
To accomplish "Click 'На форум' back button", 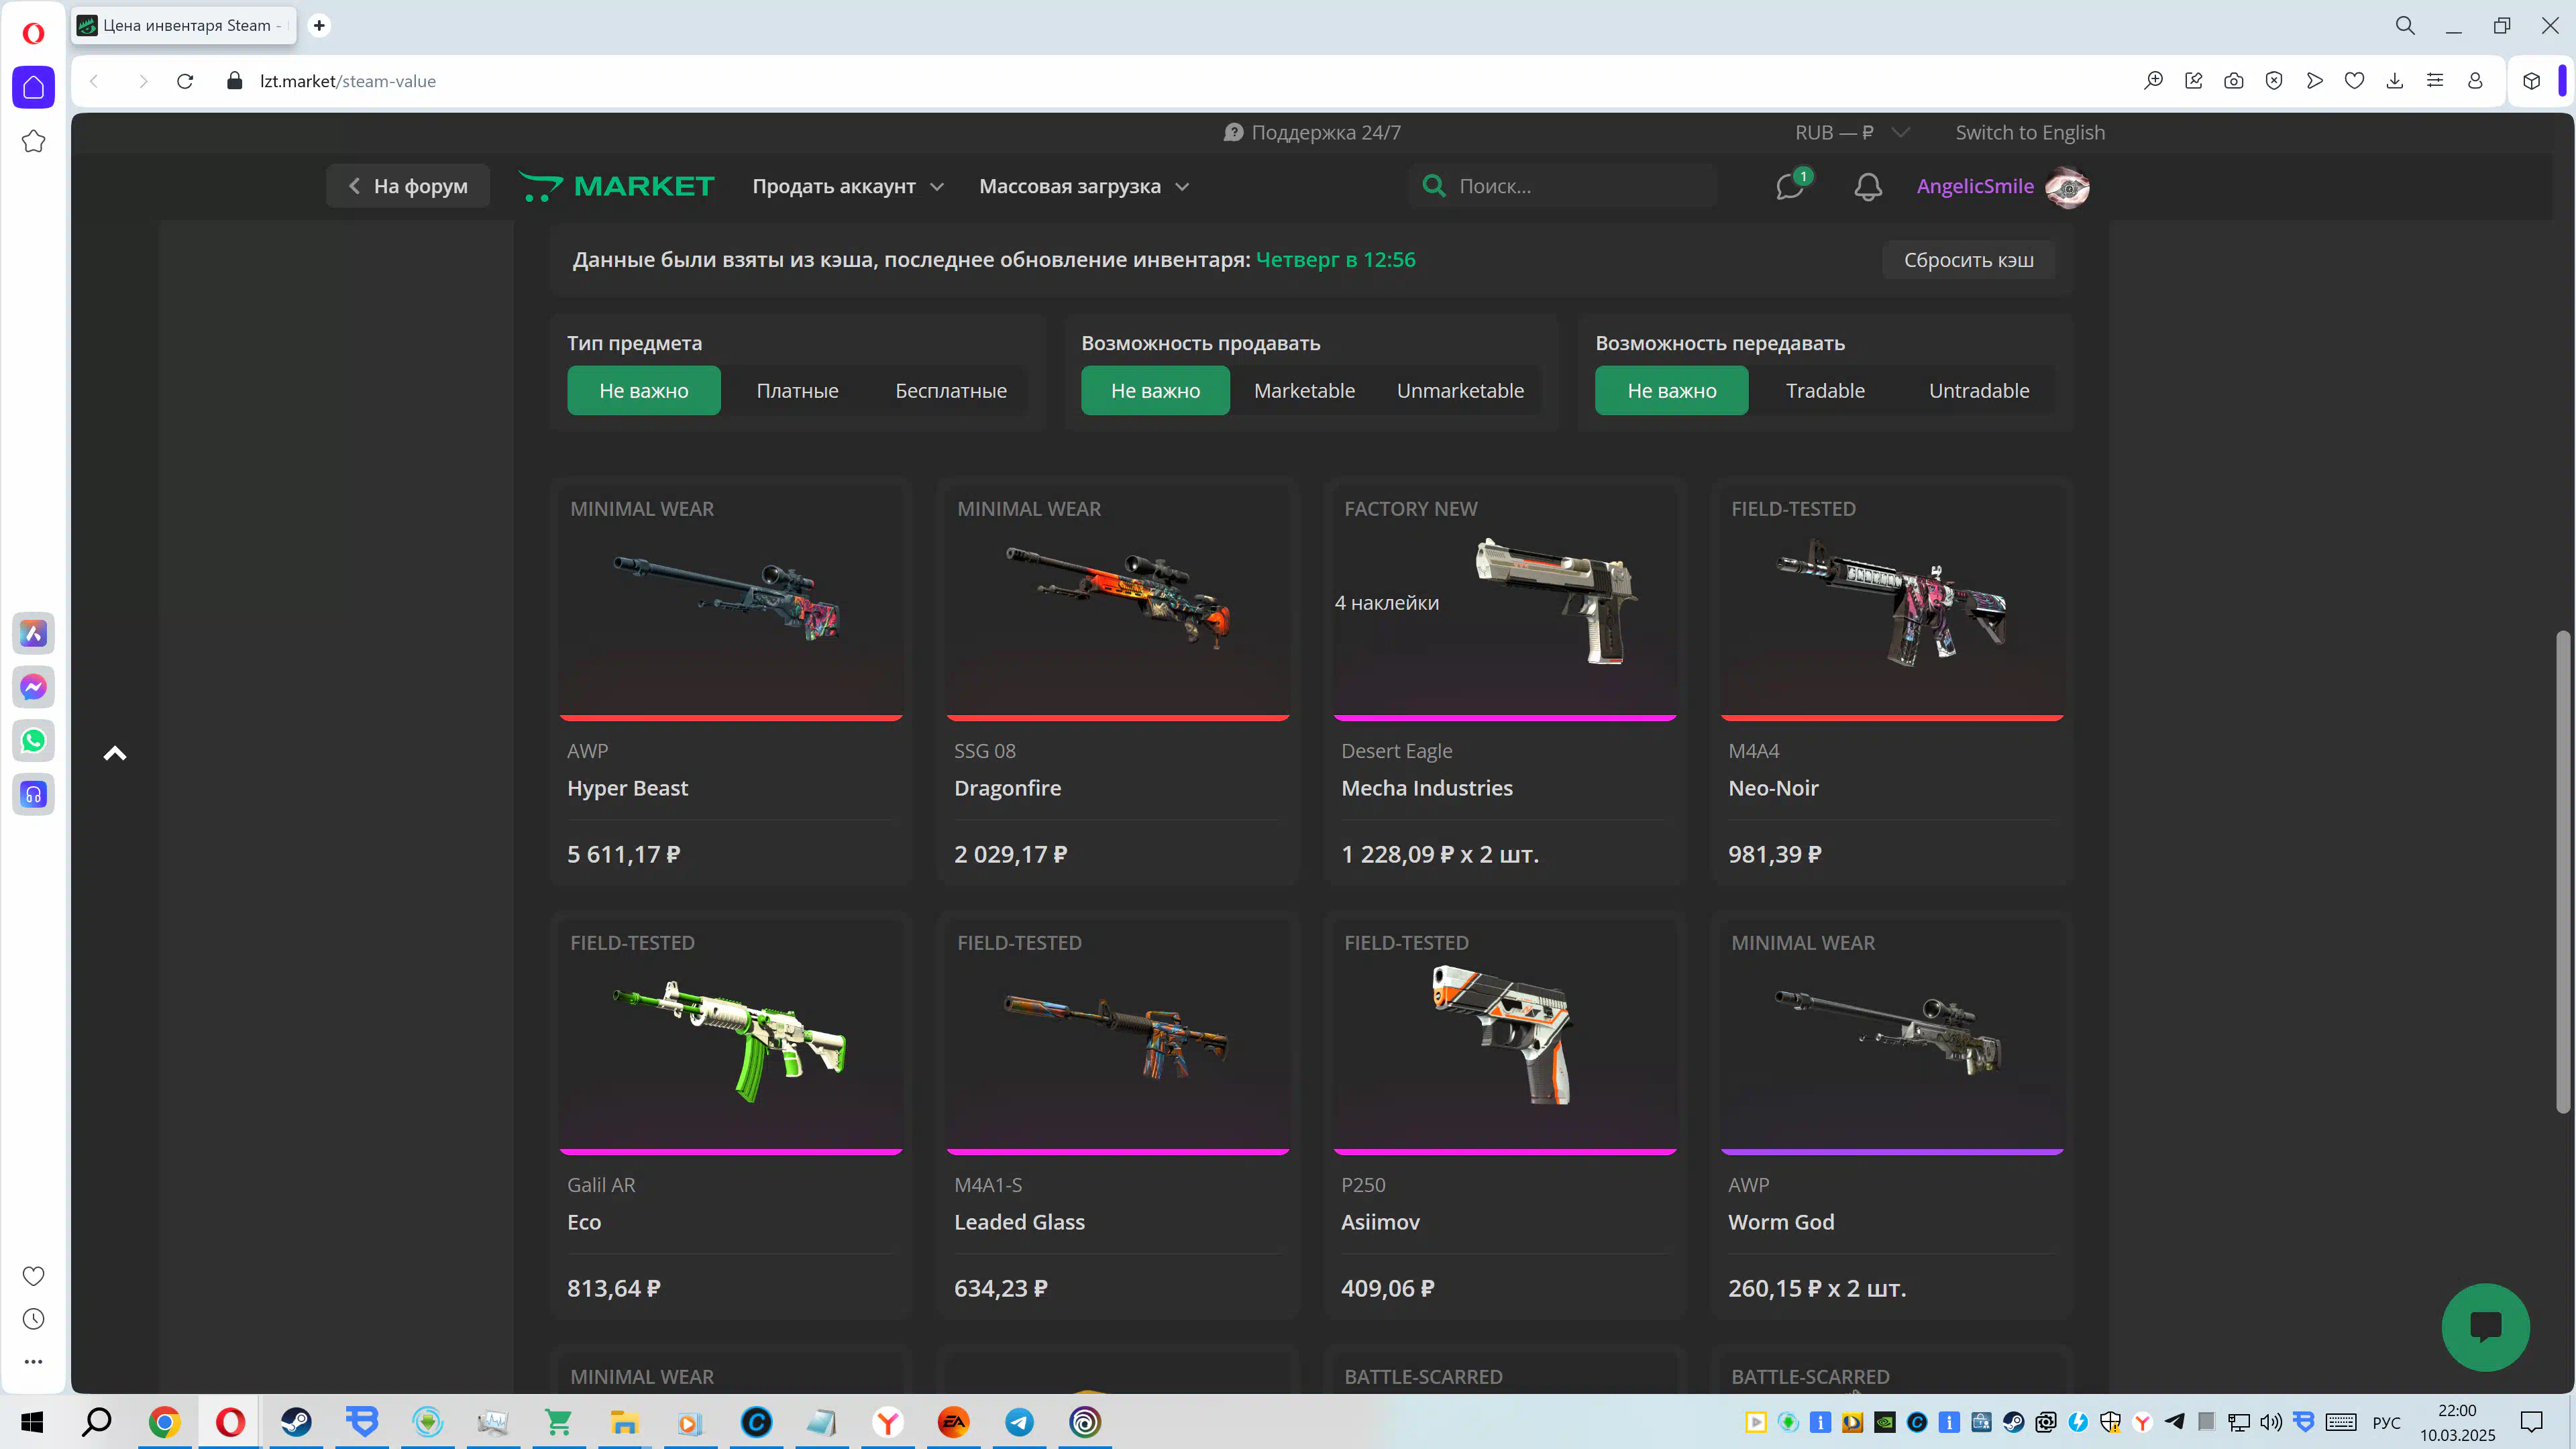I will pos(408,187).
